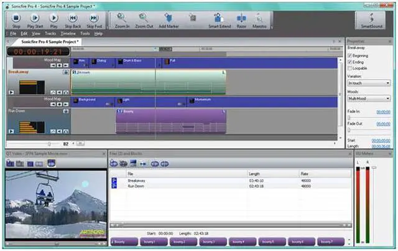Enable the Loopable checkbox
The height and width of the screenshot is (251, 398).
click(x=350, y=68)
